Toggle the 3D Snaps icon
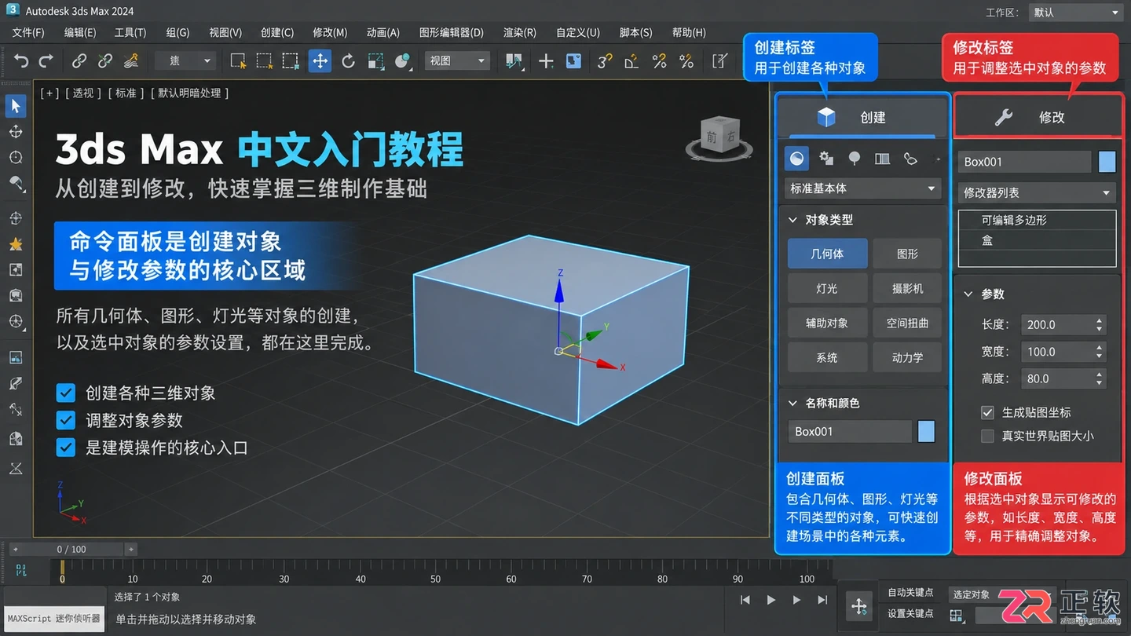 (605, 60)
